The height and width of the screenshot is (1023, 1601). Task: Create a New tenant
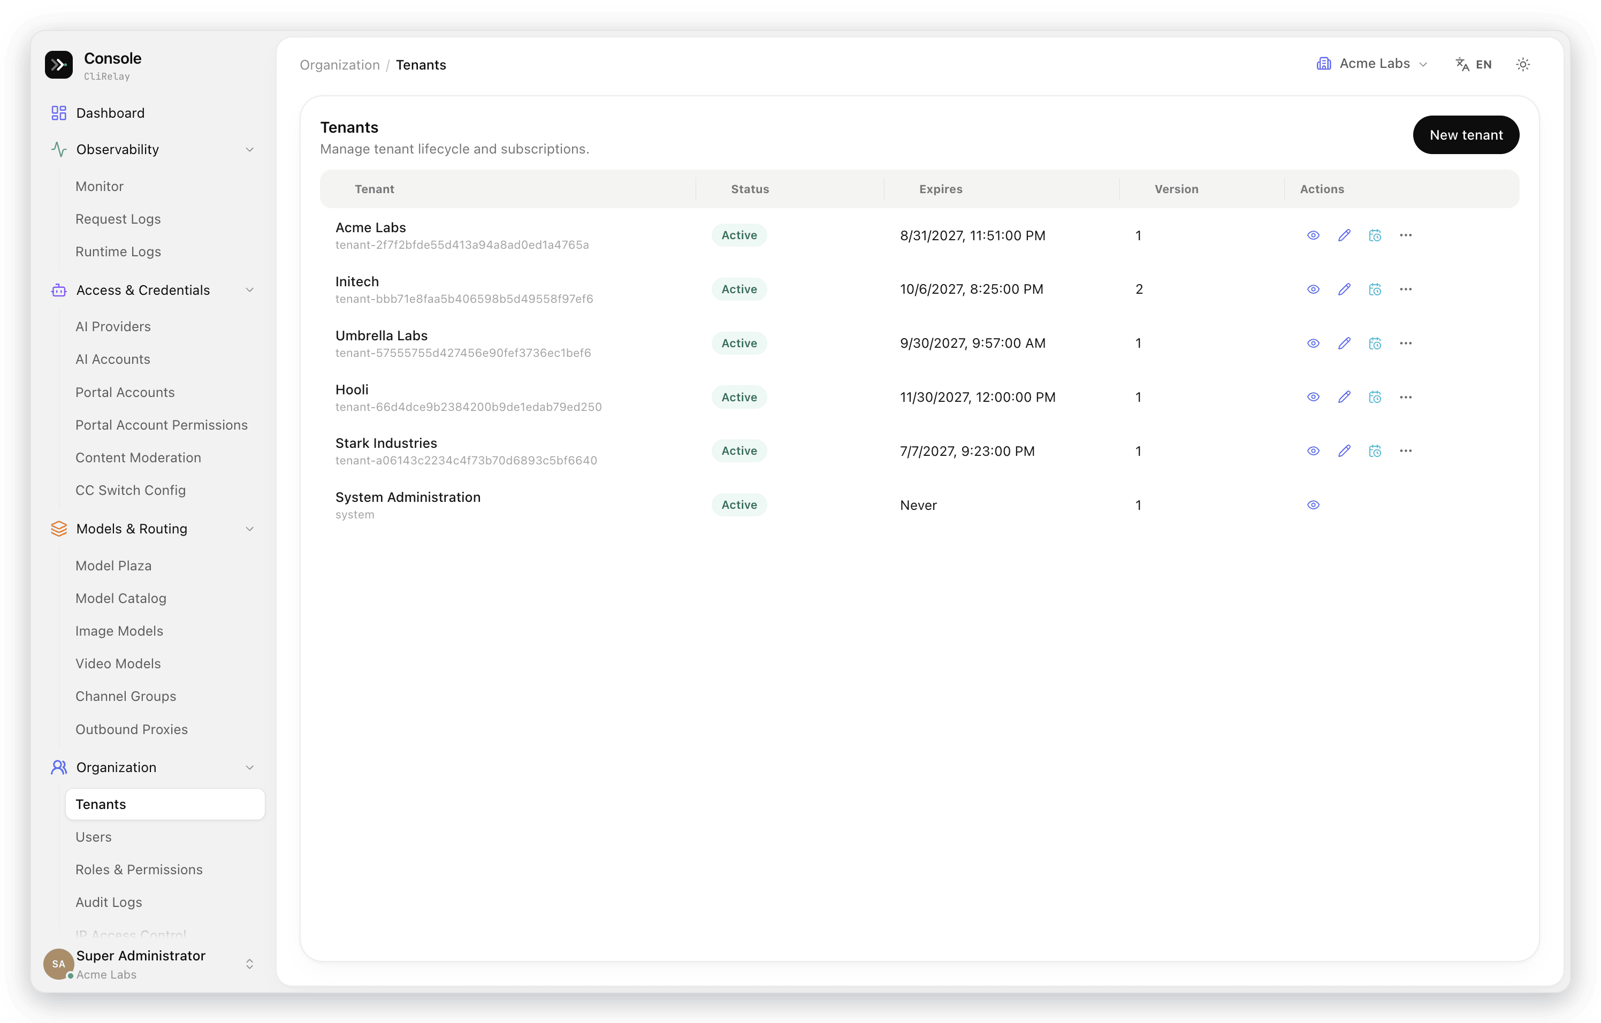pyautogui.click(x=1466, y=135)
